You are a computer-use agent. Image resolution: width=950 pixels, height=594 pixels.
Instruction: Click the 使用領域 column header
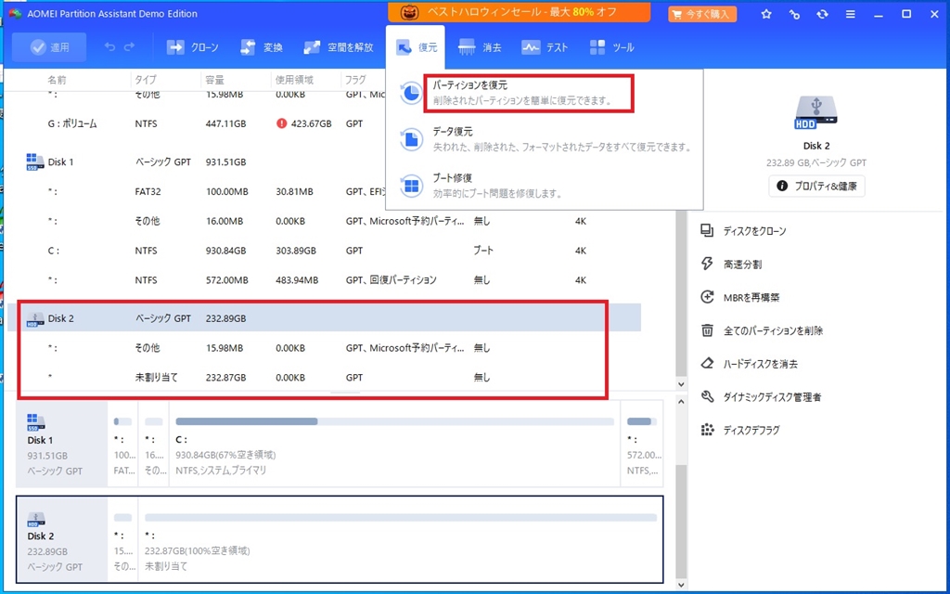click(294, 80)
